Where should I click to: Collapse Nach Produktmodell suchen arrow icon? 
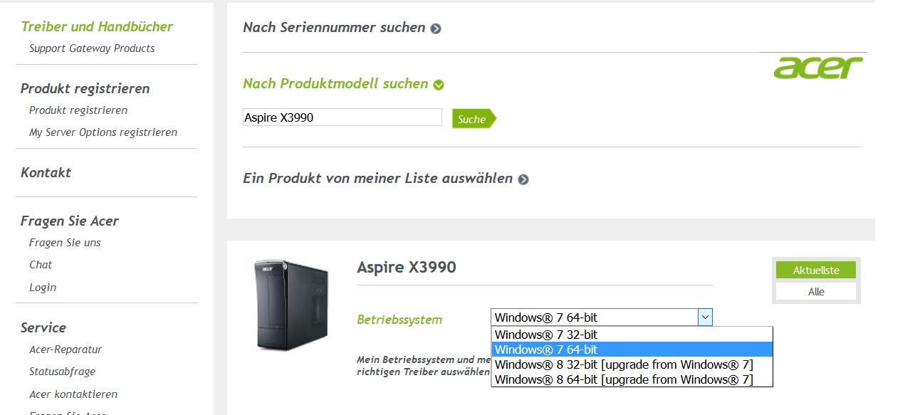click(439, 85)
